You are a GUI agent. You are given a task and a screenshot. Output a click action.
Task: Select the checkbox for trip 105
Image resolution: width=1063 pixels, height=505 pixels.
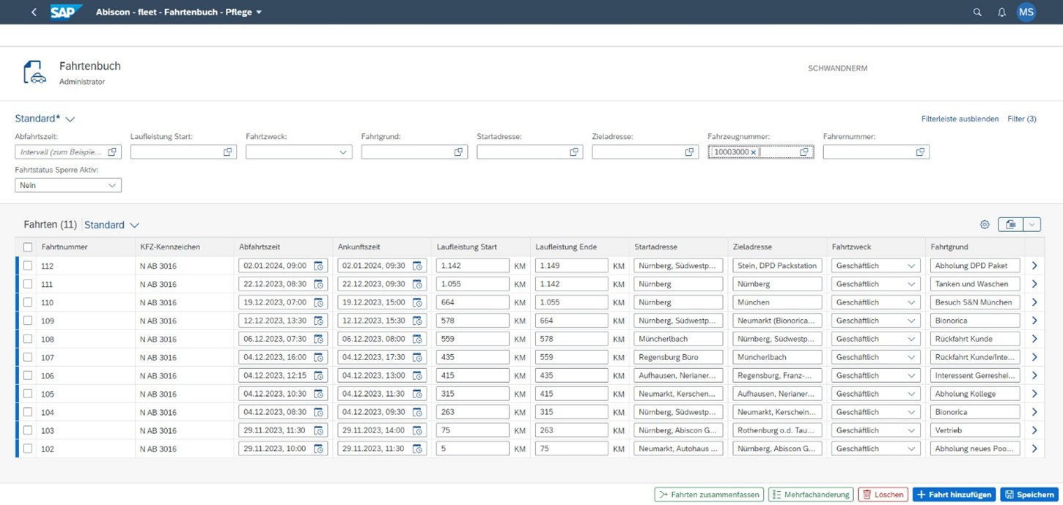28,394
